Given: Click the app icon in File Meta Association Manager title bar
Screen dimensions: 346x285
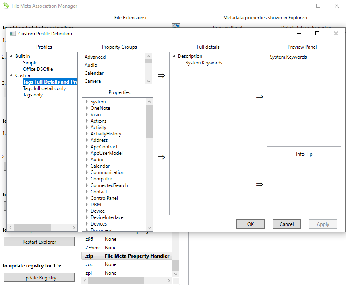Looking at the screenshot, I should click(x=6, y=6).
